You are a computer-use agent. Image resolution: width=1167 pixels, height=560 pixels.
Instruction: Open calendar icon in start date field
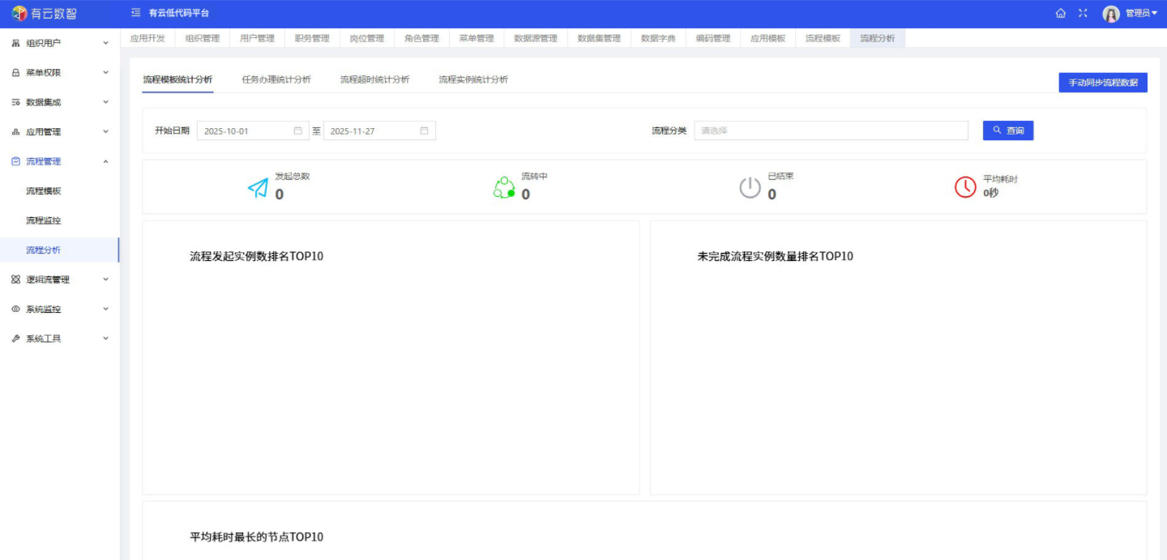tap(297, 130)
